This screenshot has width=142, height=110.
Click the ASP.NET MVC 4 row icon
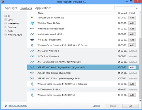[x=32, y=67]
